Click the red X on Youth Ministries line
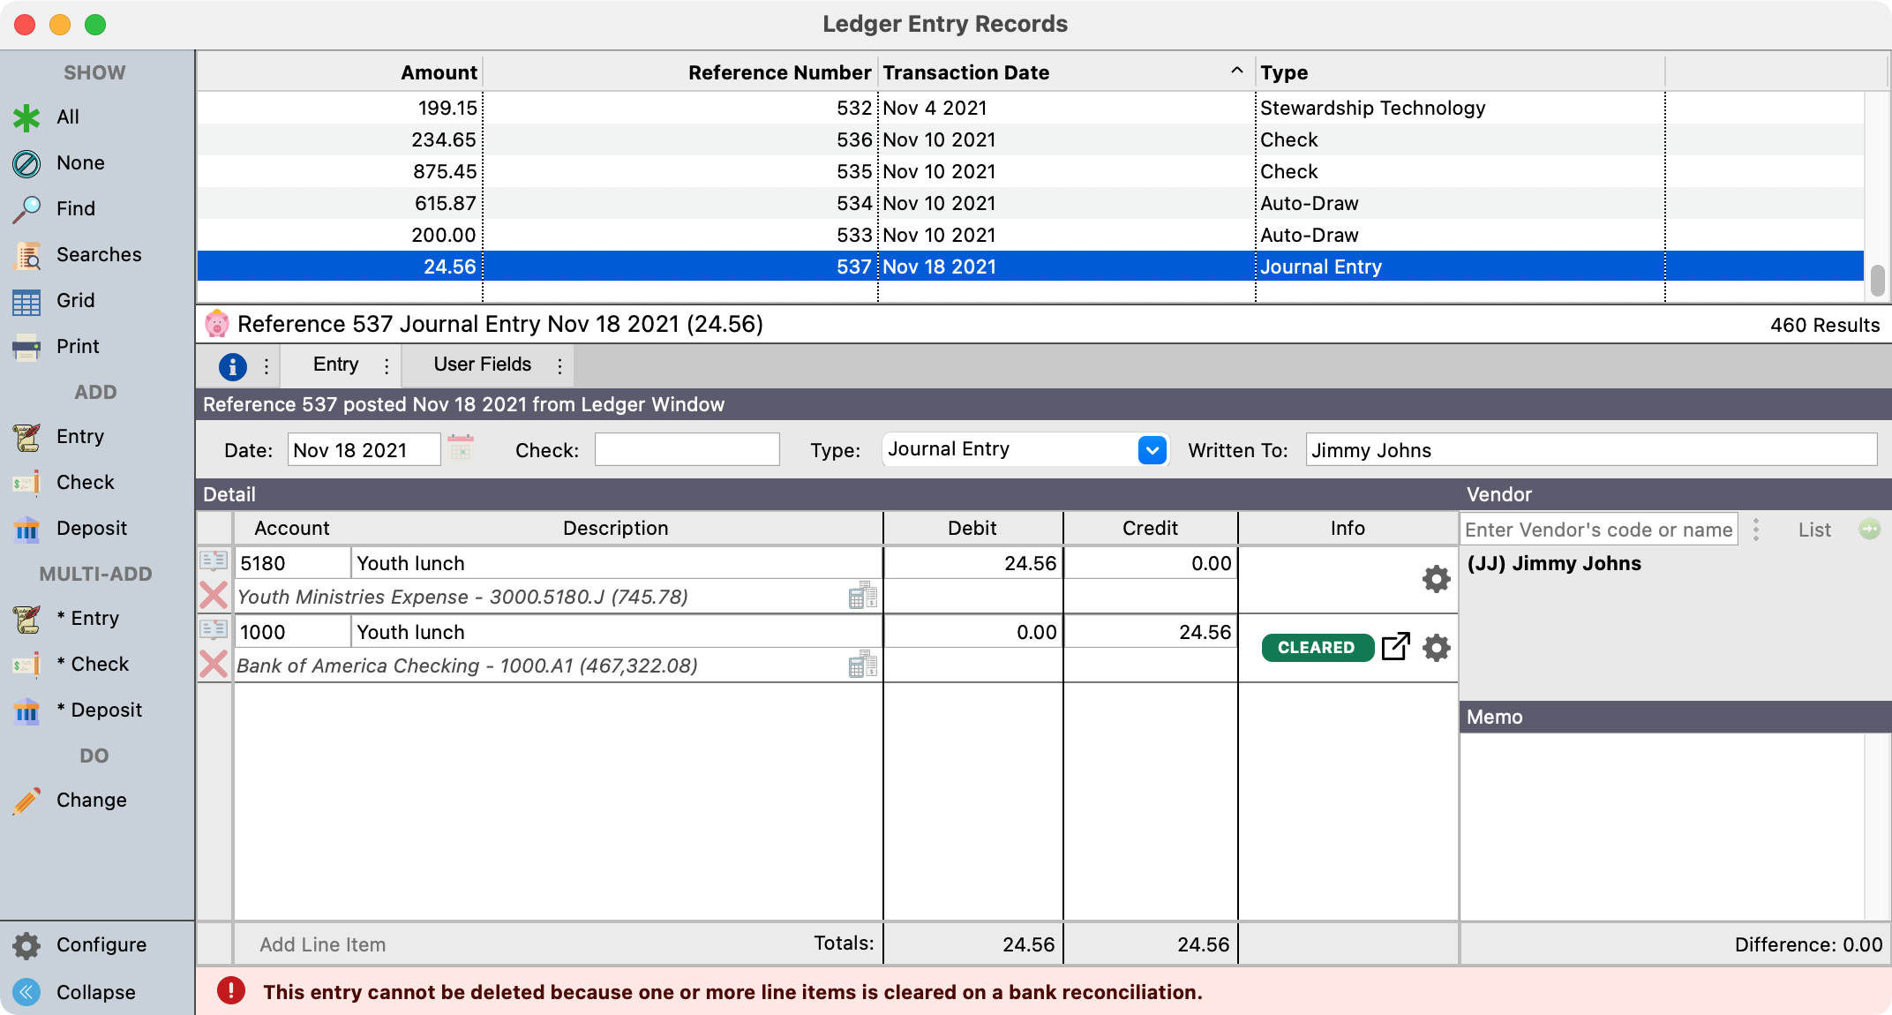This screenshot has height=1015, width=1892. point(214,596)
